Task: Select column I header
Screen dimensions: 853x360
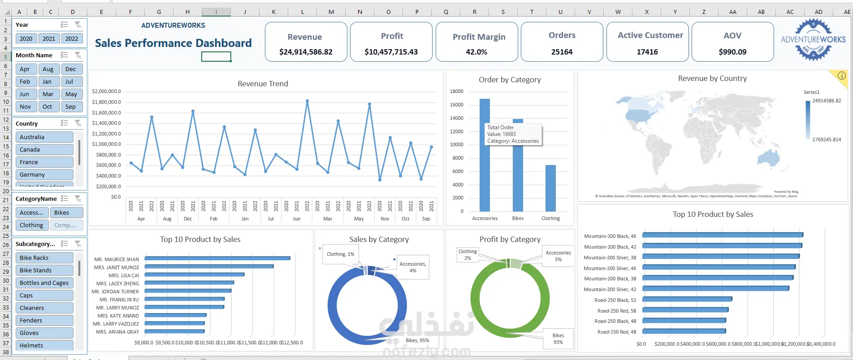Action: [216, 12]
